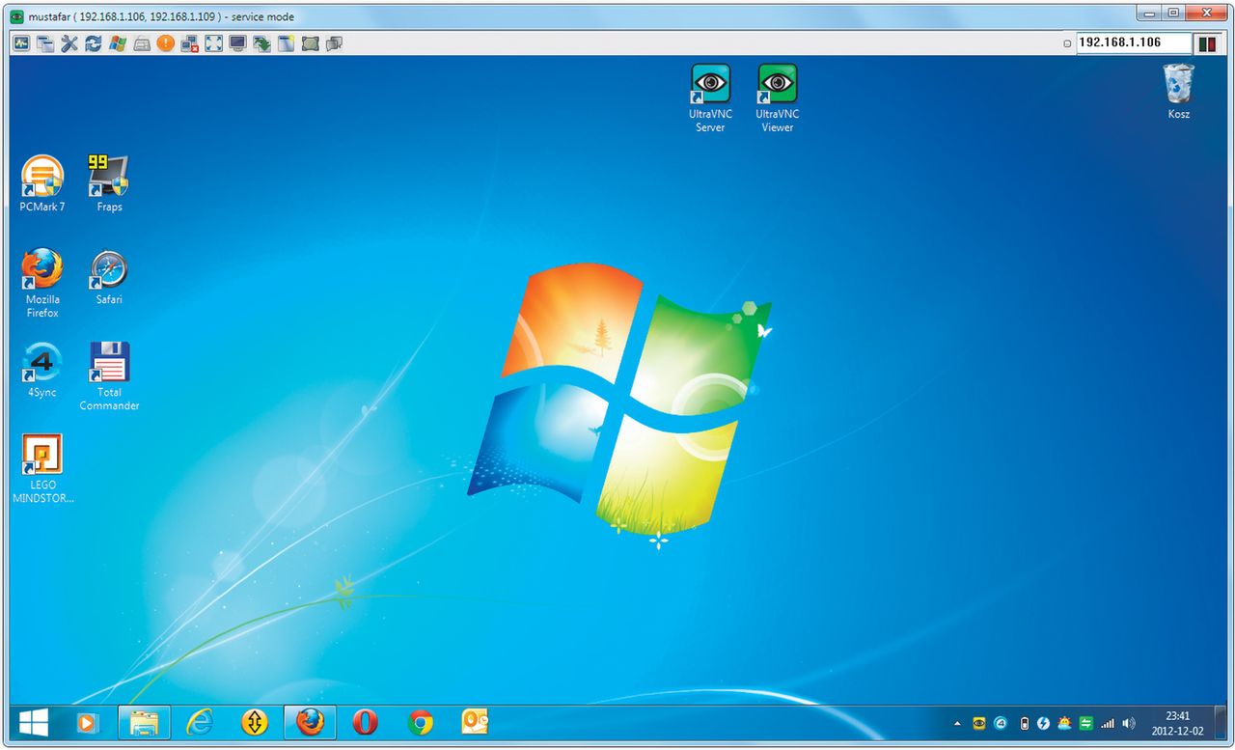
Task: Open the chat toolbar icon
Action: pos(334,43)
